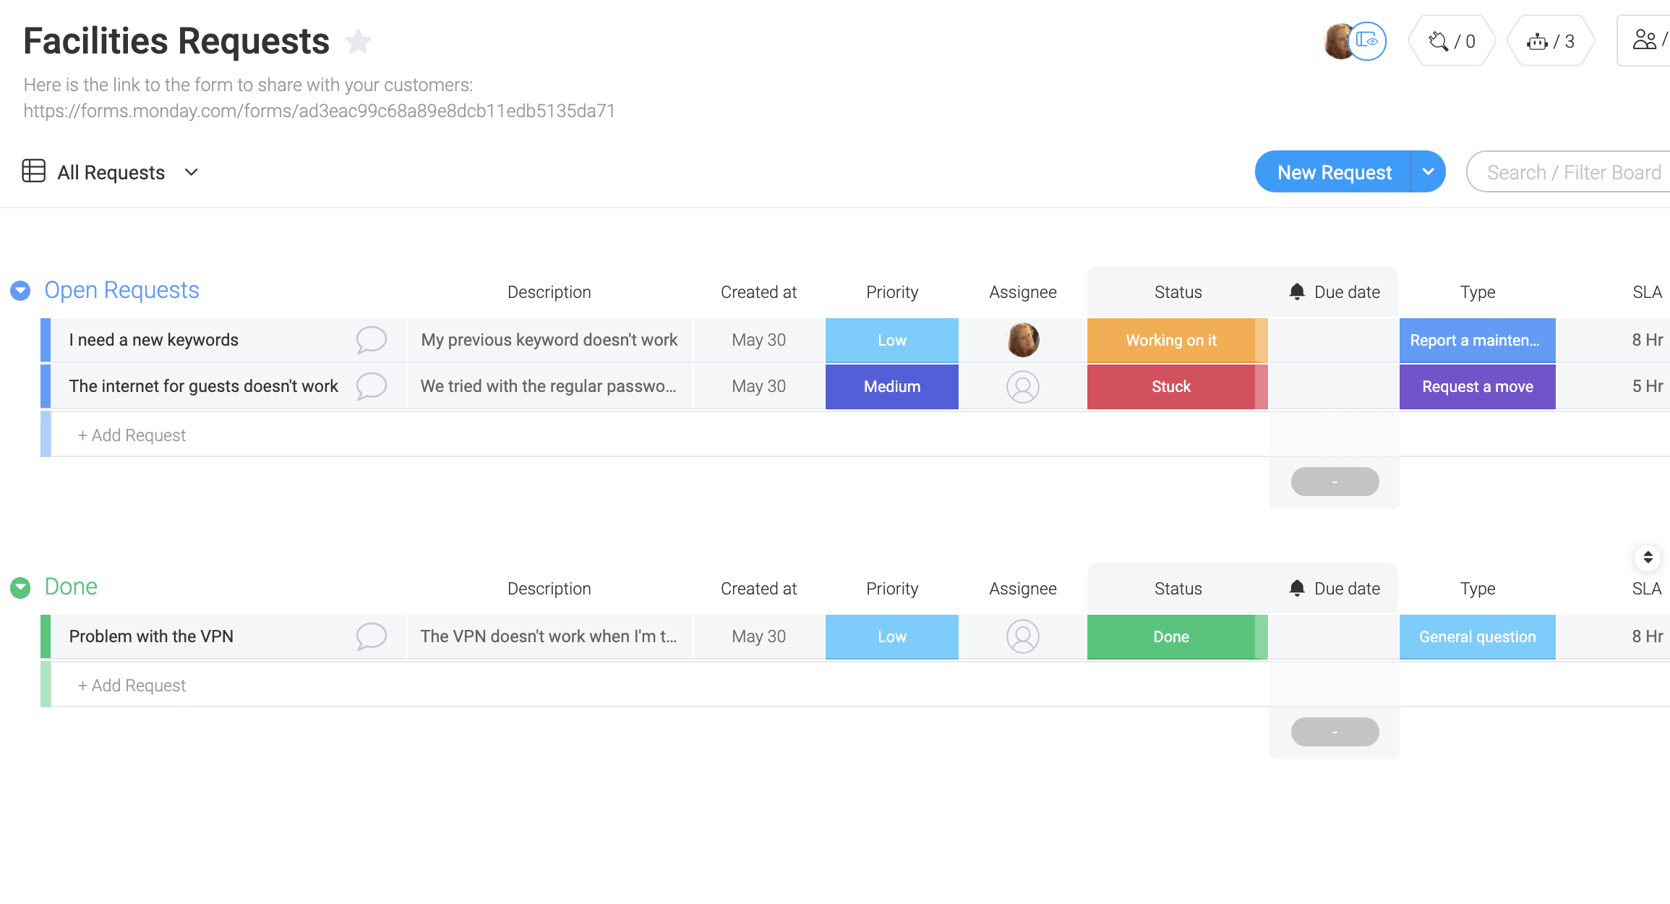Click Add Request under Open Requests
This screenshot has width=1670, height=904.
pos(132,435)
